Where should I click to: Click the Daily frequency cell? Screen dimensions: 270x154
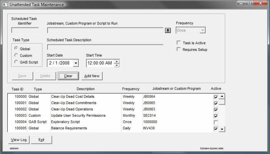click(127, 128)
